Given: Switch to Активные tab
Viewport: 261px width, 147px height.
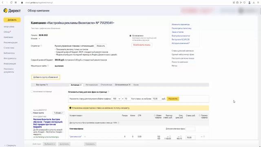Looking at the screenshot, I should tap(76, 85).
